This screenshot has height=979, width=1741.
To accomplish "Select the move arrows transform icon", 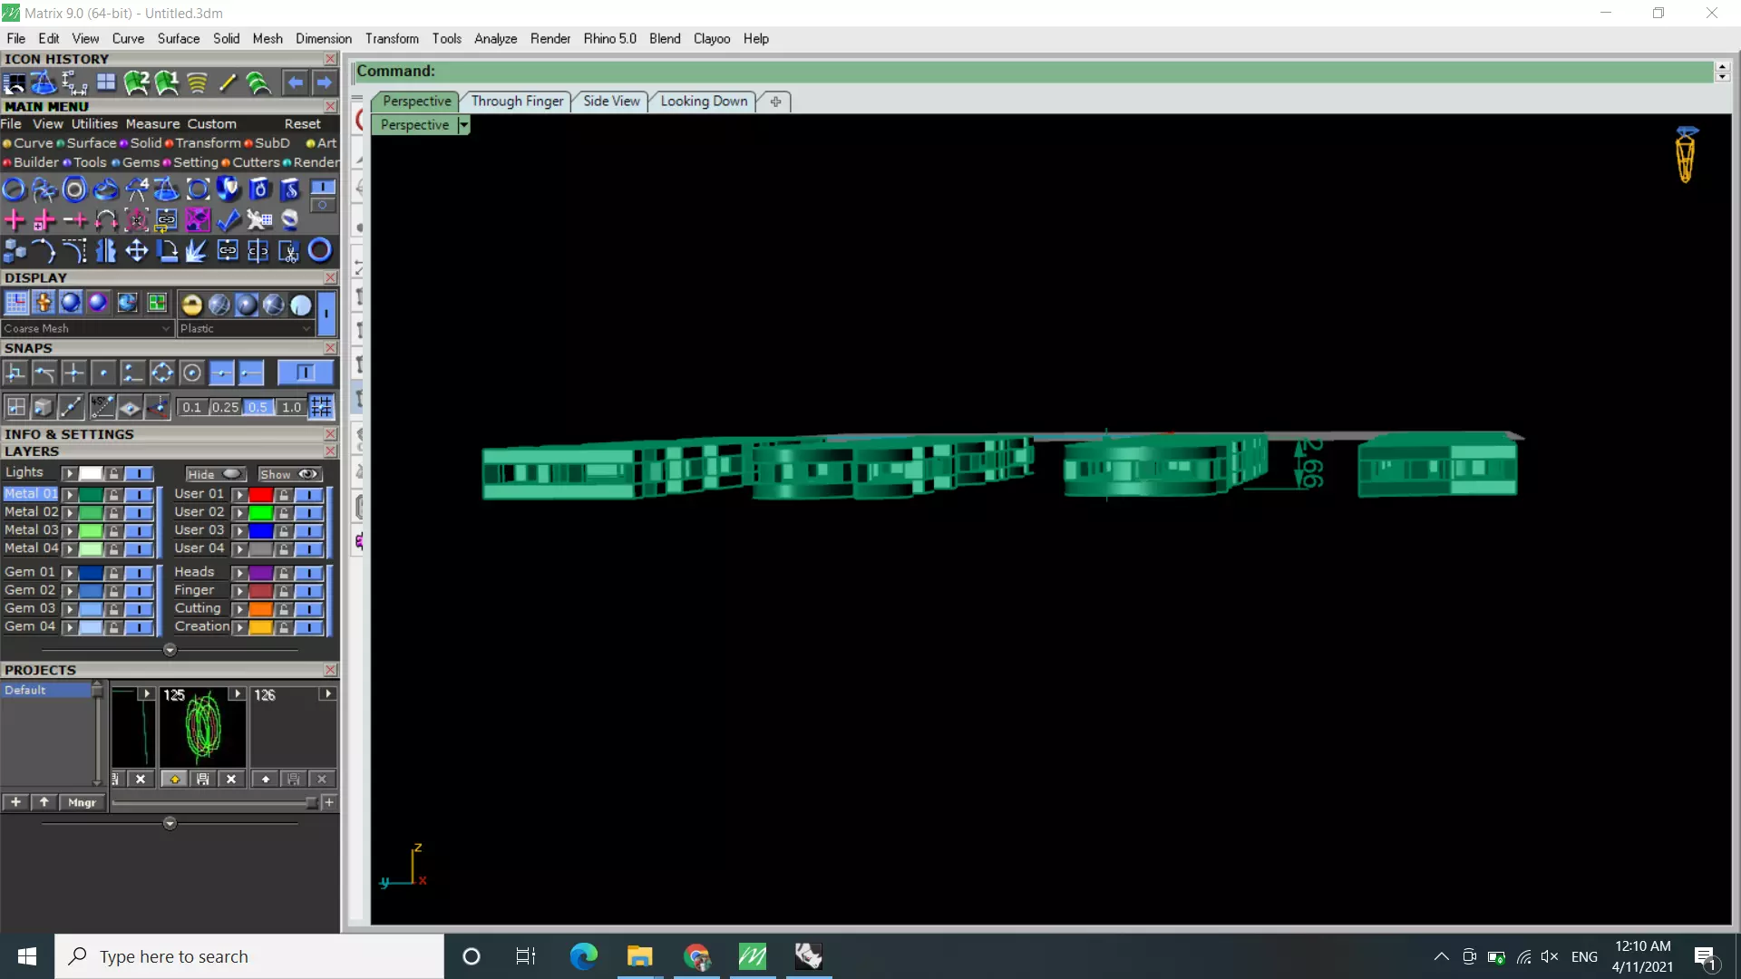I will click(x=136, y=251).
